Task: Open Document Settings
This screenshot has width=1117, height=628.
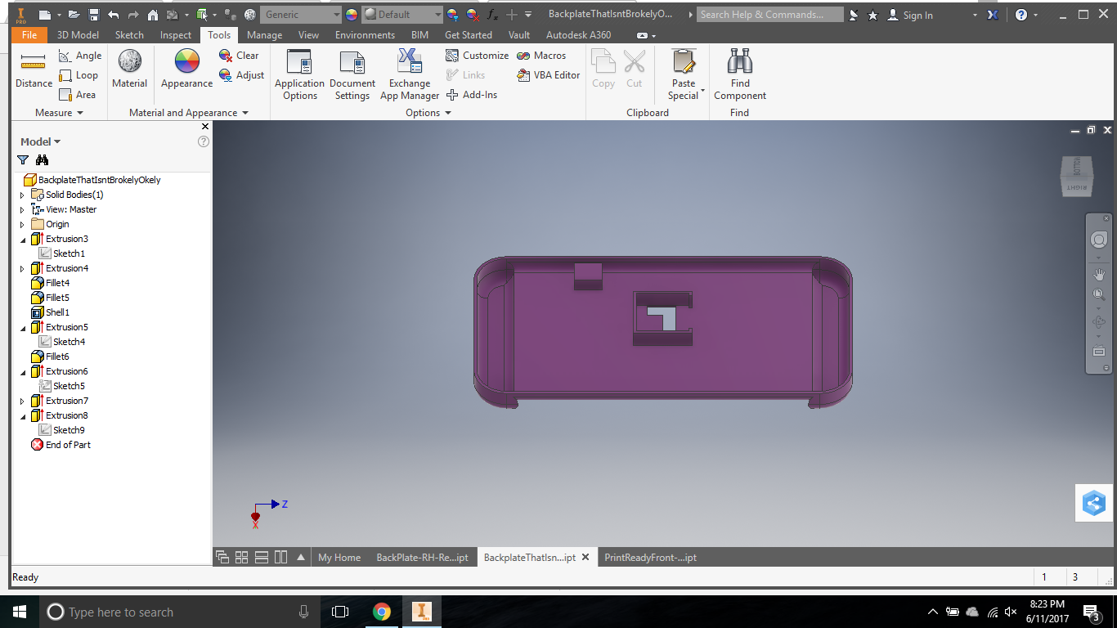Action: (x=352, y=75)
